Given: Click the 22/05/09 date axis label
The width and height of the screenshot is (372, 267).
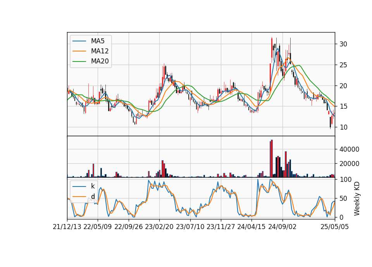Looking at the screenshot, I should (98, 227).
